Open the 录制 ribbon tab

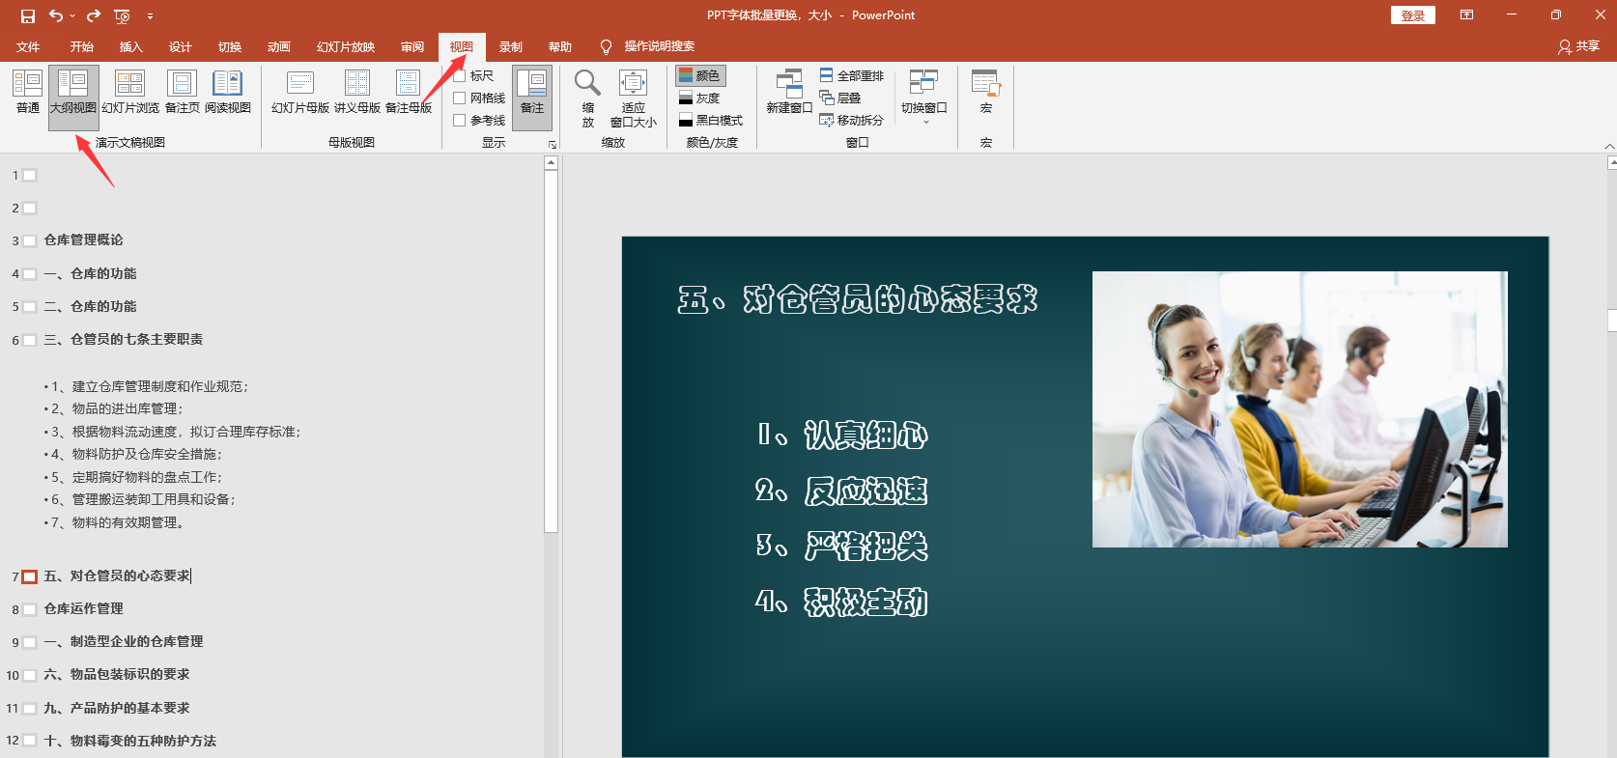click(511, 46)
